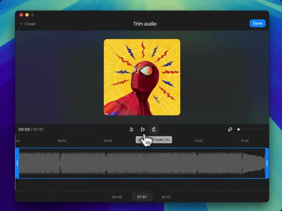The image size is (282, 211).
Task: Click the Spider-Man album artwork
Action: [x=142, y=77]
